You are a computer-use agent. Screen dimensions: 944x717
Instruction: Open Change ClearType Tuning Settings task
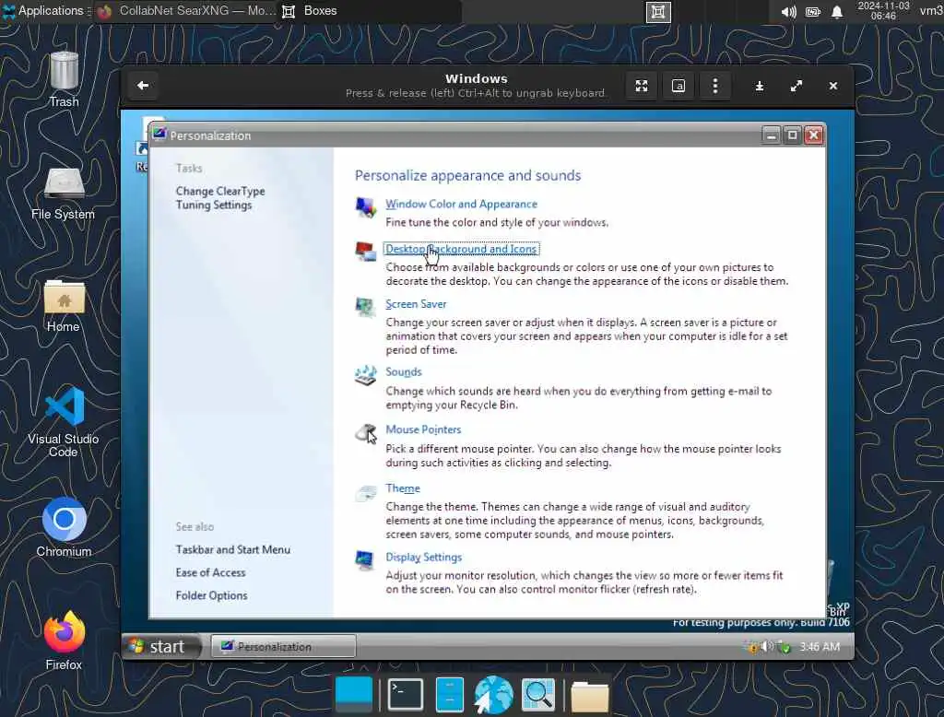coord(220,198)
